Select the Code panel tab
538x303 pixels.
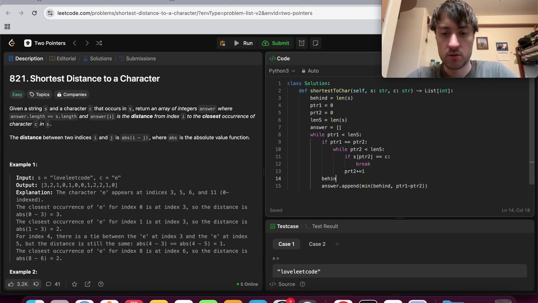(280, 58)
